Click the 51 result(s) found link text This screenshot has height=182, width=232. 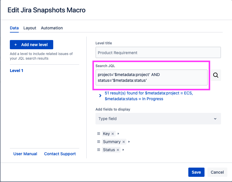(x=149, y=96)
